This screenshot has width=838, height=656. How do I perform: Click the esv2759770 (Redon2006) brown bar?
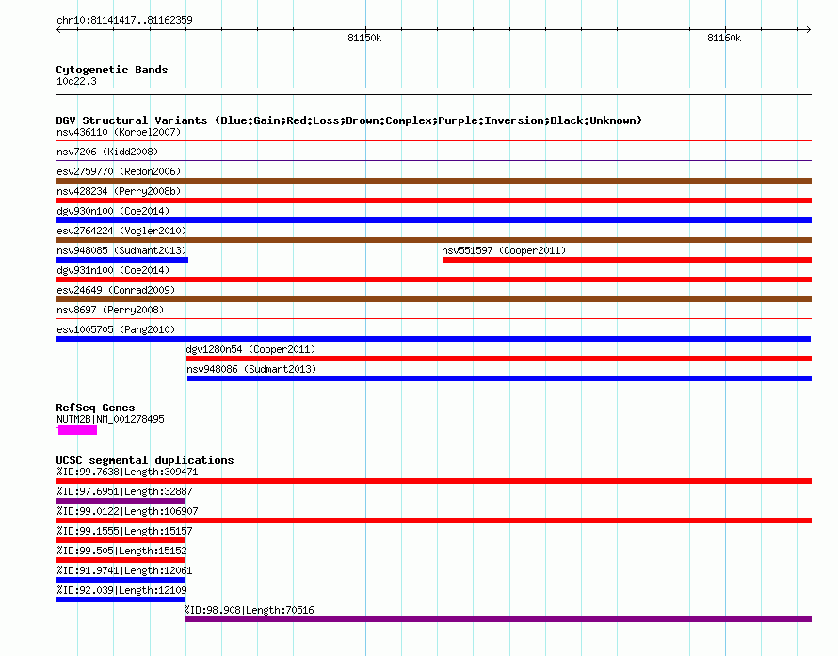coord(433,181)
